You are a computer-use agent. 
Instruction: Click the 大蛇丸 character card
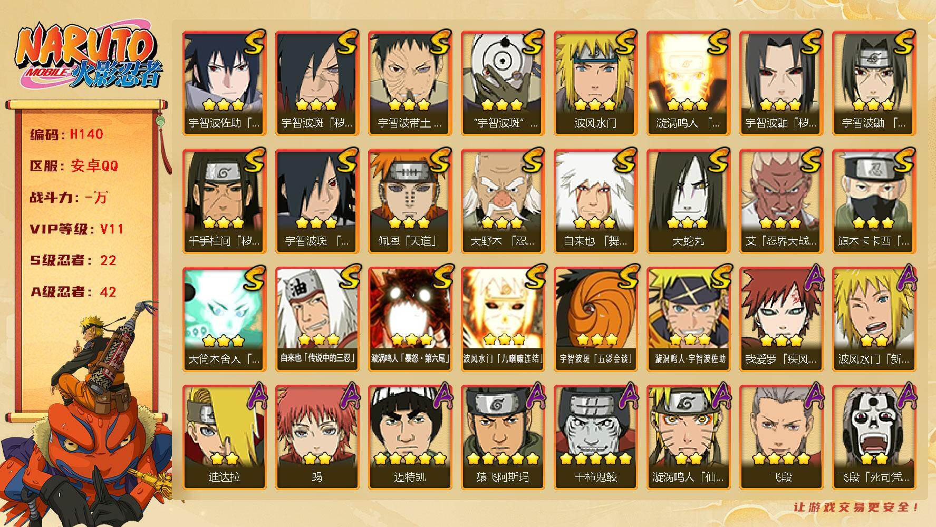click(x=688, y=201)
